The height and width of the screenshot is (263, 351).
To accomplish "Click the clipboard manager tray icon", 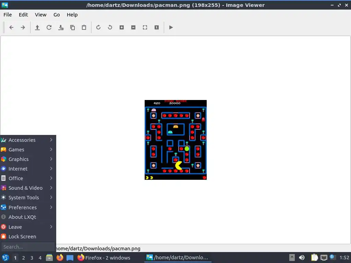I will pos(314,258).
